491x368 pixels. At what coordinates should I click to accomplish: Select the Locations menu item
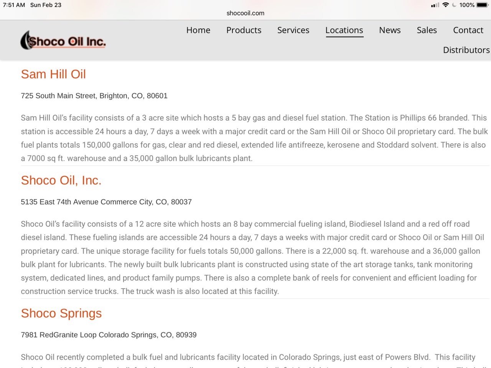click(x=344, y=30)
